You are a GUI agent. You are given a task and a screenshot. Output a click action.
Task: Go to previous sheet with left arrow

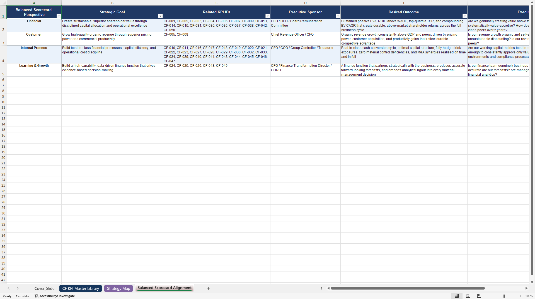pyautogui.click(x=9, y=288)
